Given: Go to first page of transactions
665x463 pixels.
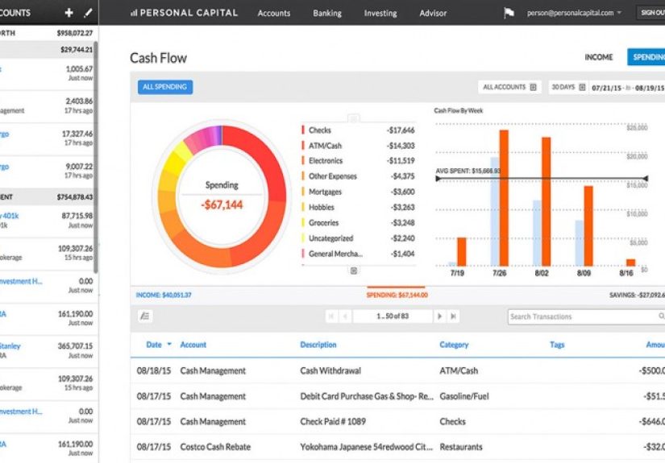Looking at the screenshot, I should tap(331, 316).
